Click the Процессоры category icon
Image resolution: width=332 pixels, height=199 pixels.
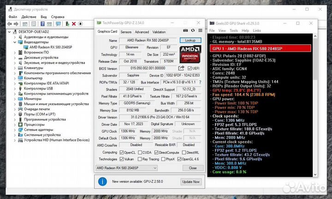coord(20,124)
